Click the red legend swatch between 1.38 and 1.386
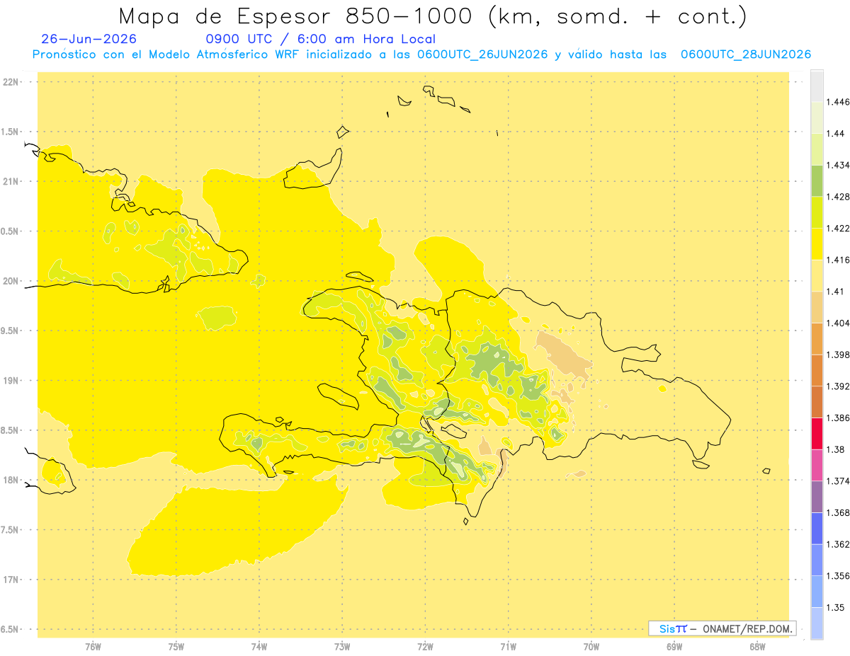This screenshot has height=656, width=850. (817, 433)
